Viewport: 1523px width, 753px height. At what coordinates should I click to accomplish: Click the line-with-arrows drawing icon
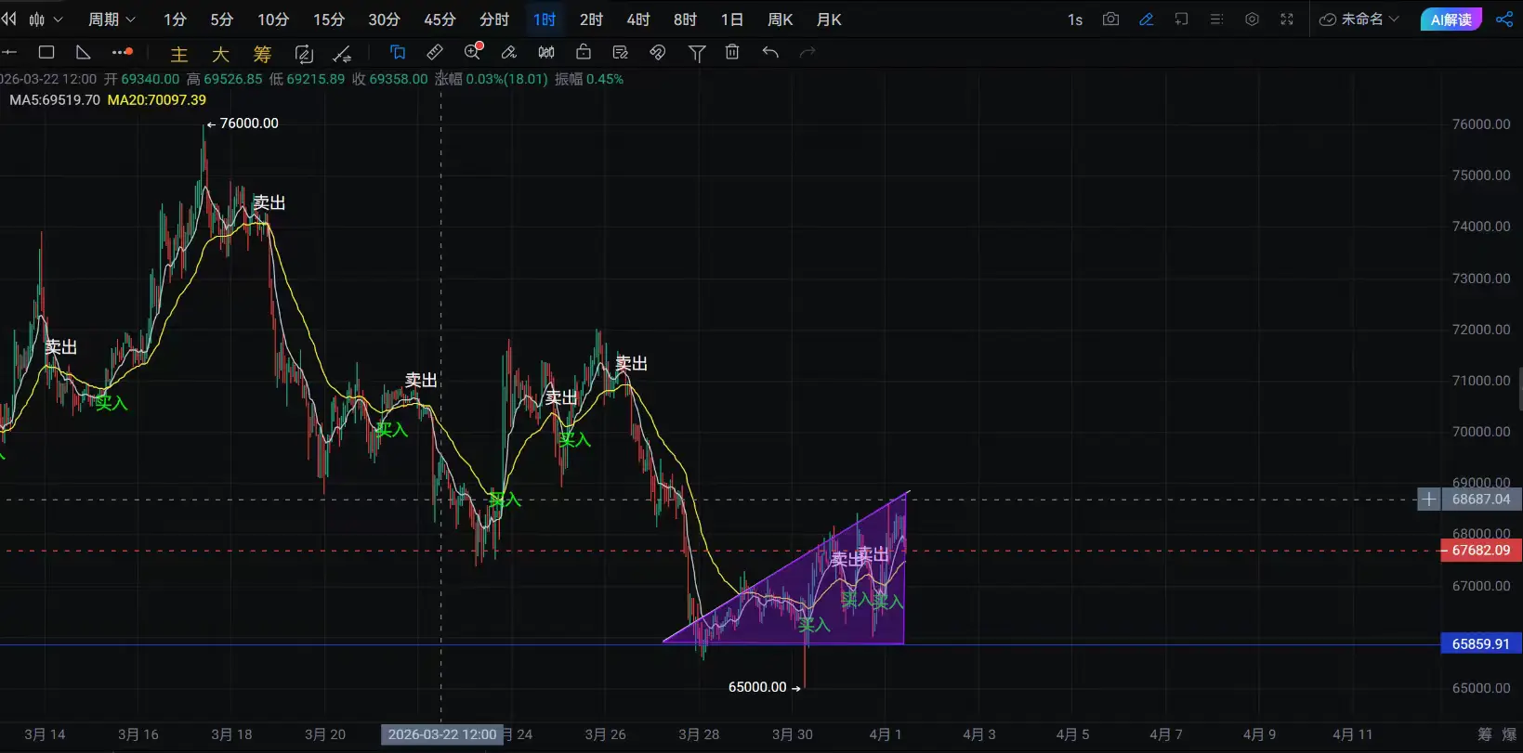pyautogui.click(x=342, y=54)
